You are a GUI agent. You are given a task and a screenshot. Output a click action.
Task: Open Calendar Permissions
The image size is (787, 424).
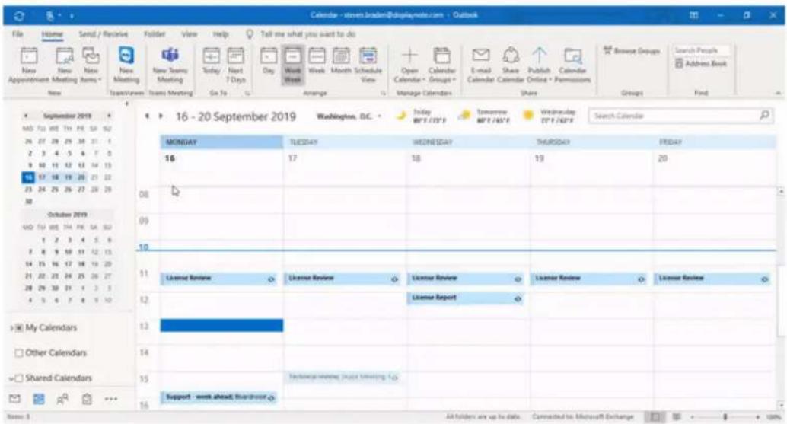coord(572,65)
